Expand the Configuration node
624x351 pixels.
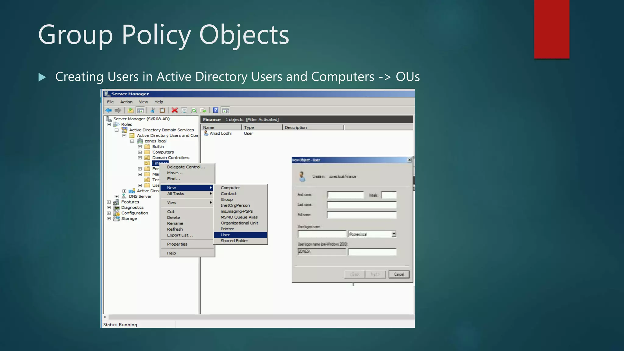[109, 213]
